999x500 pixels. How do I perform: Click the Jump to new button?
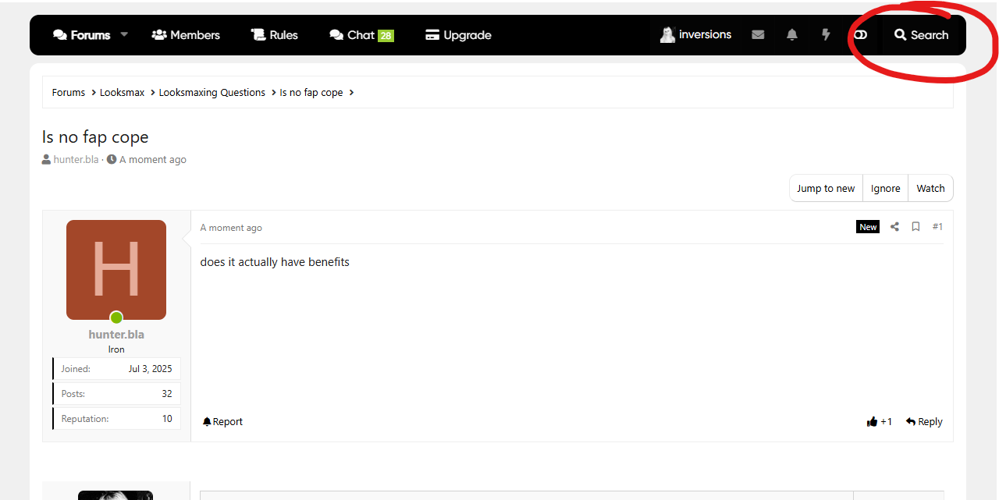[x=826, y=188]
